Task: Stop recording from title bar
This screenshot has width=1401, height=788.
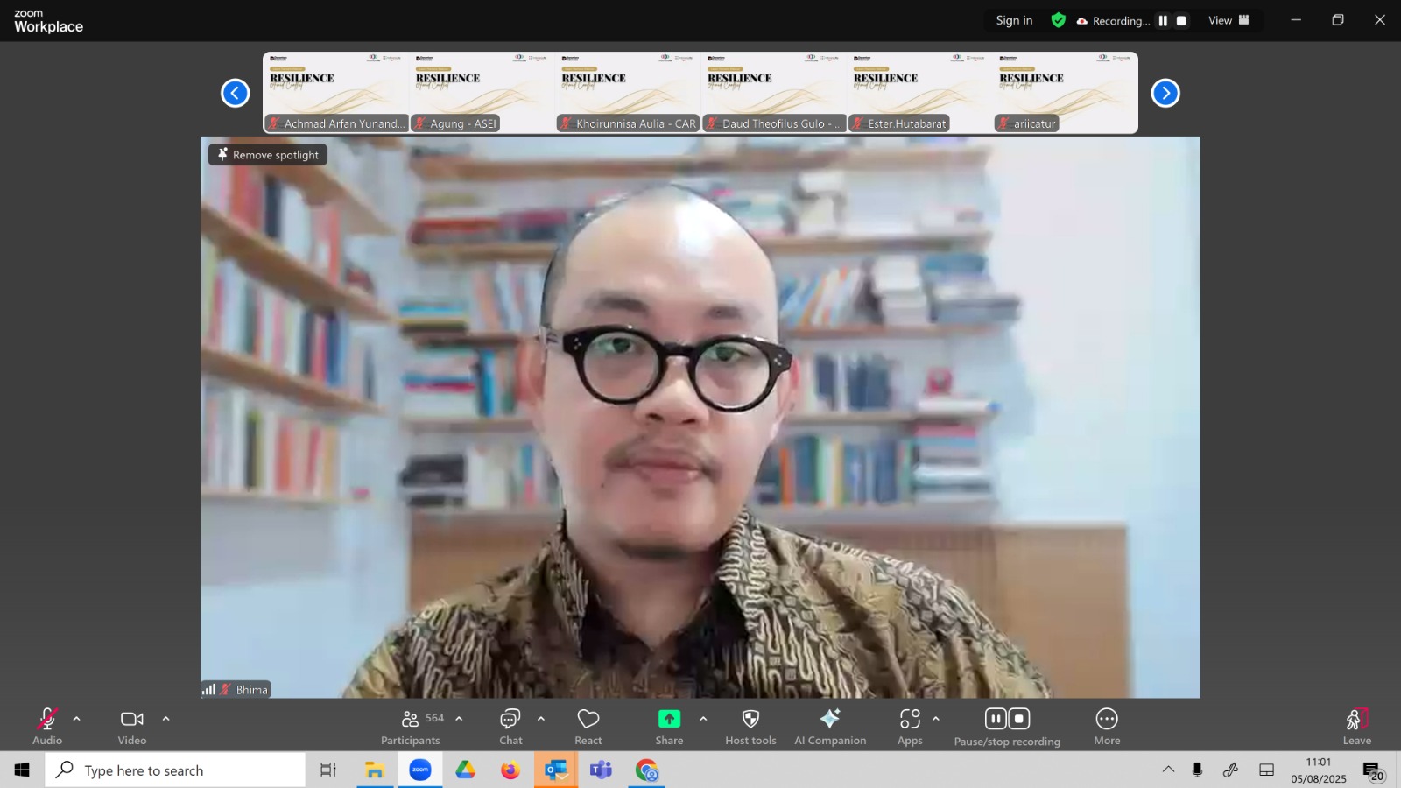Action: pos(1181,21)
